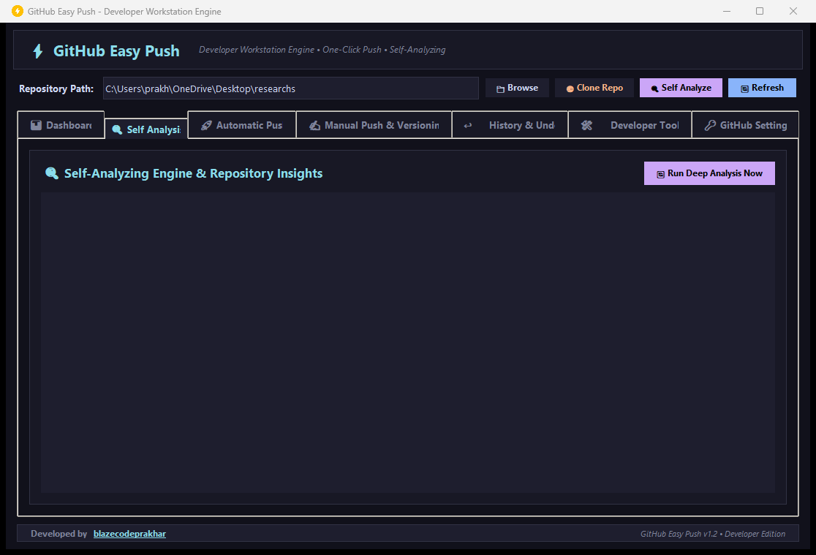Screen dimensions: 816x555
Task: Switch to the Automatic Push tab
Action: point(242,125)
